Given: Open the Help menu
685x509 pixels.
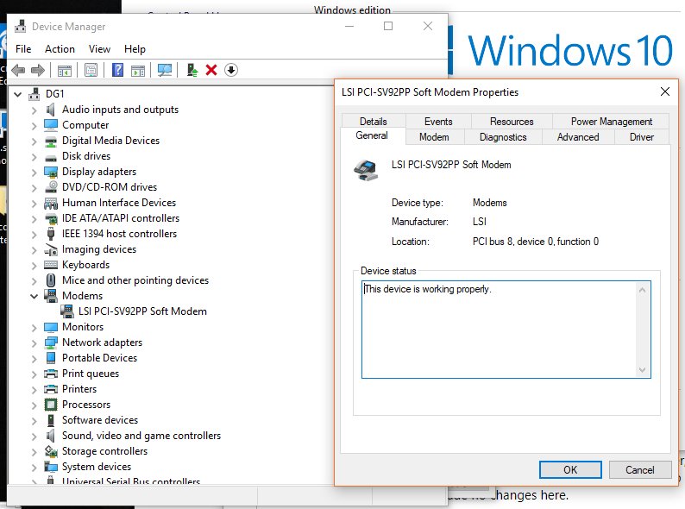Looking at the screenshot, I should coord(135,49).
